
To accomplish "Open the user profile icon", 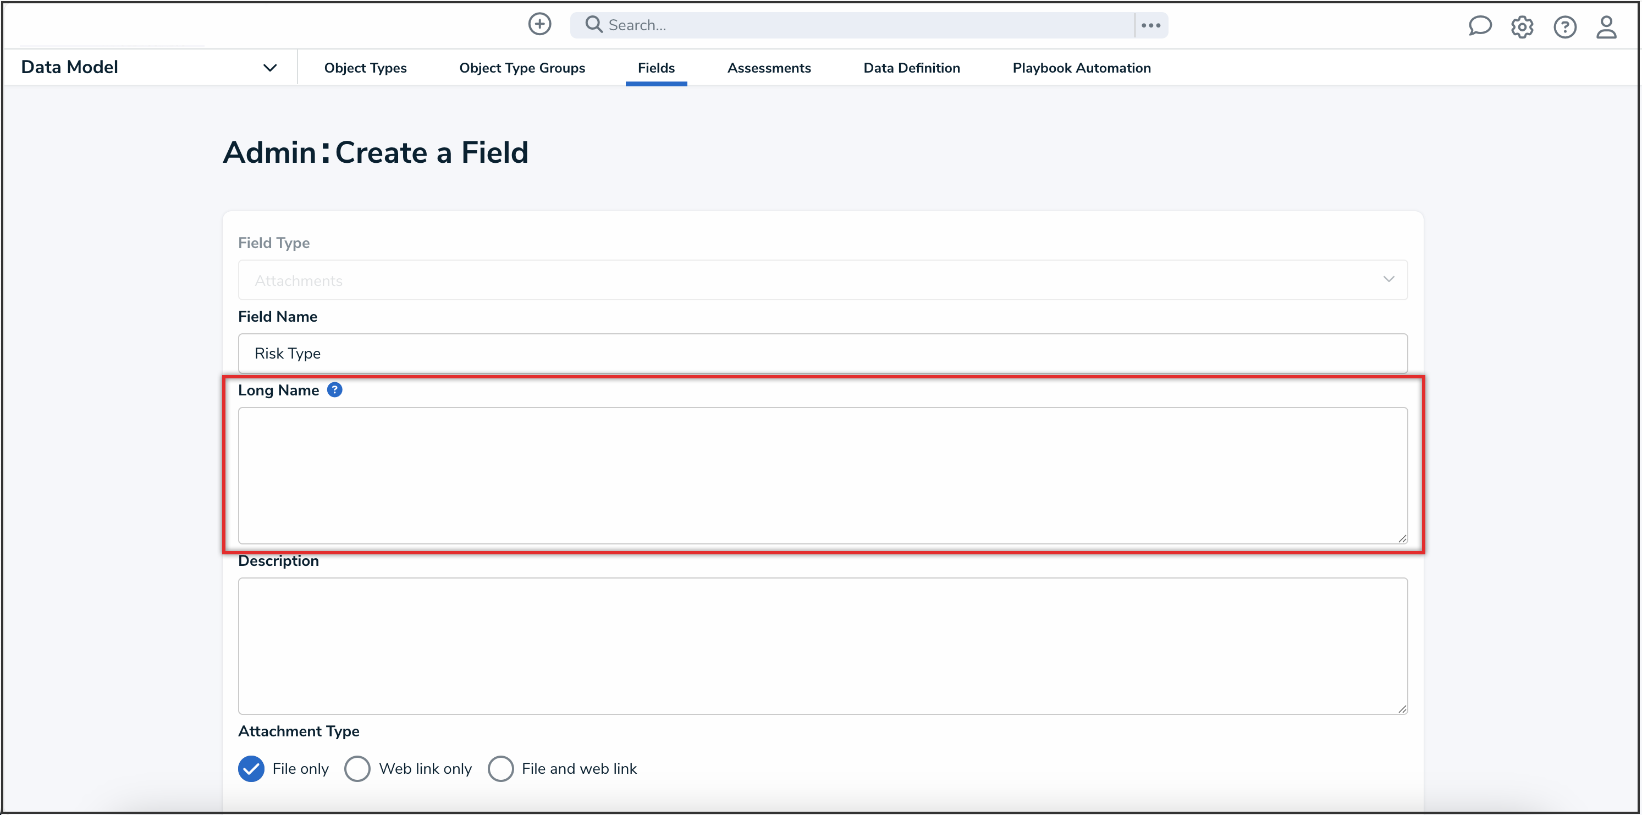I will pos(1606,27).
